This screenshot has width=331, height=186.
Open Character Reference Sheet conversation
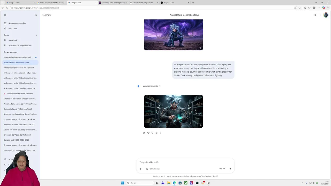(x=20, y=99)
